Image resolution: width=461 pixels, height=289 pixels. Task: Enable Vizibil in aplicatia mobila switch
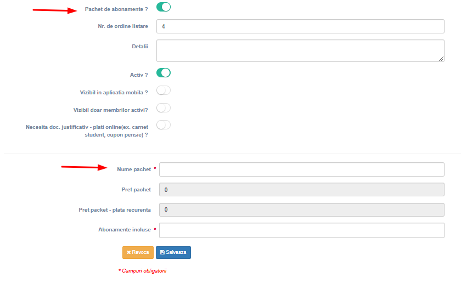coord(164,90)
